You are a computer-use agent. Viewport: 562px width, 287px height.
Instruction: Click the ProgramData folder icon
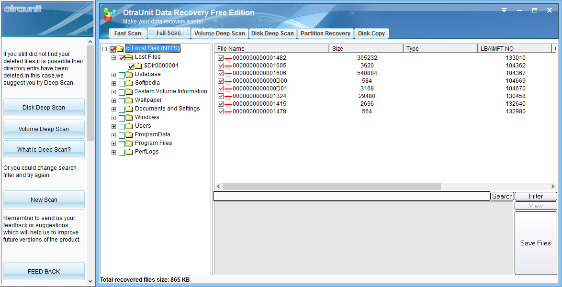point(129,134)
